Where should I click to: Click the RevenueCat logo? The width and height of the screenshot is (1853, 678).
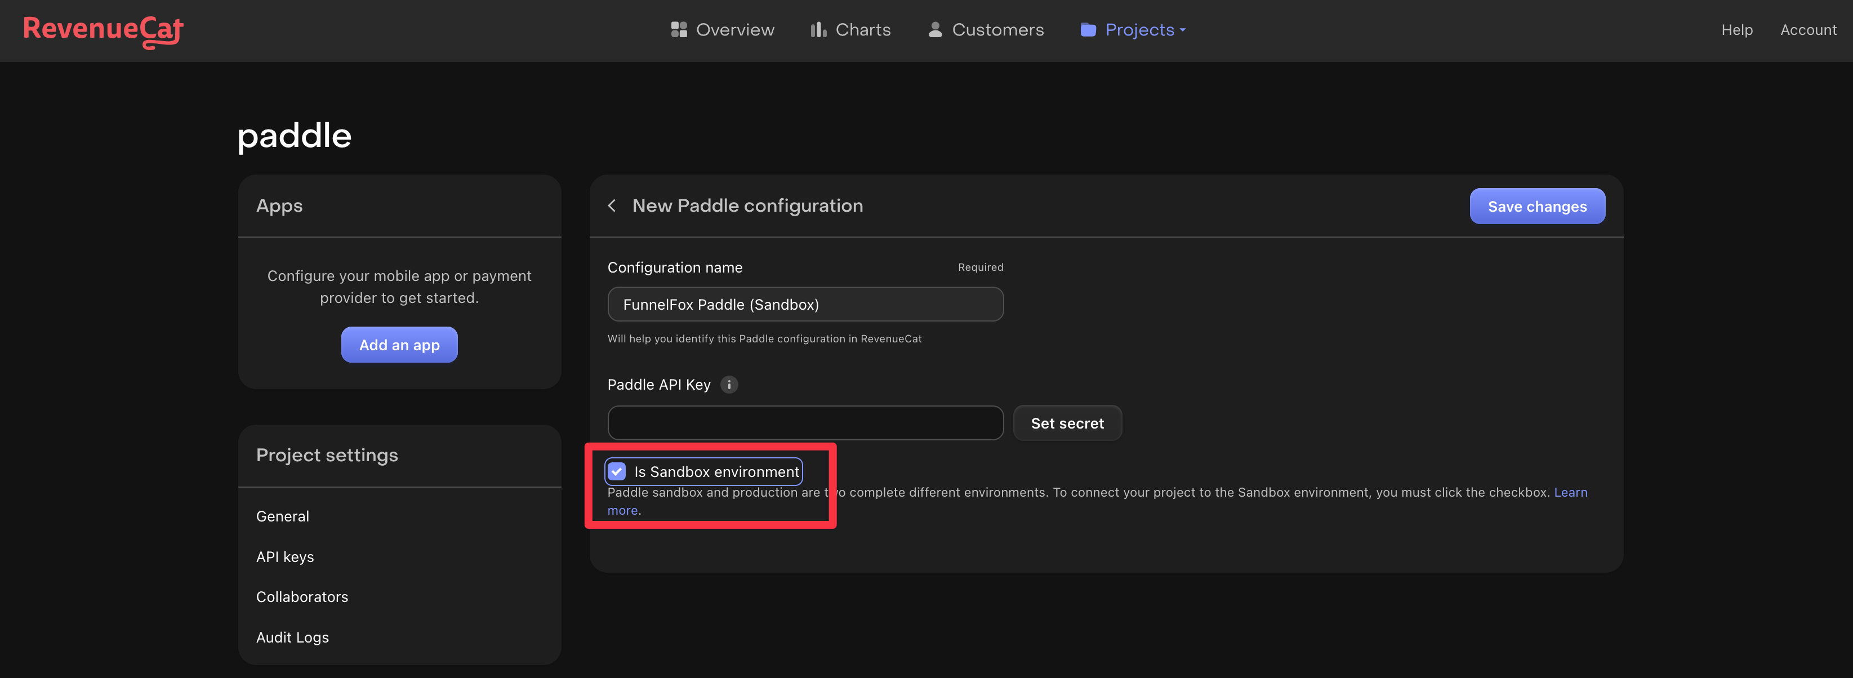click(x=102, y=30)
